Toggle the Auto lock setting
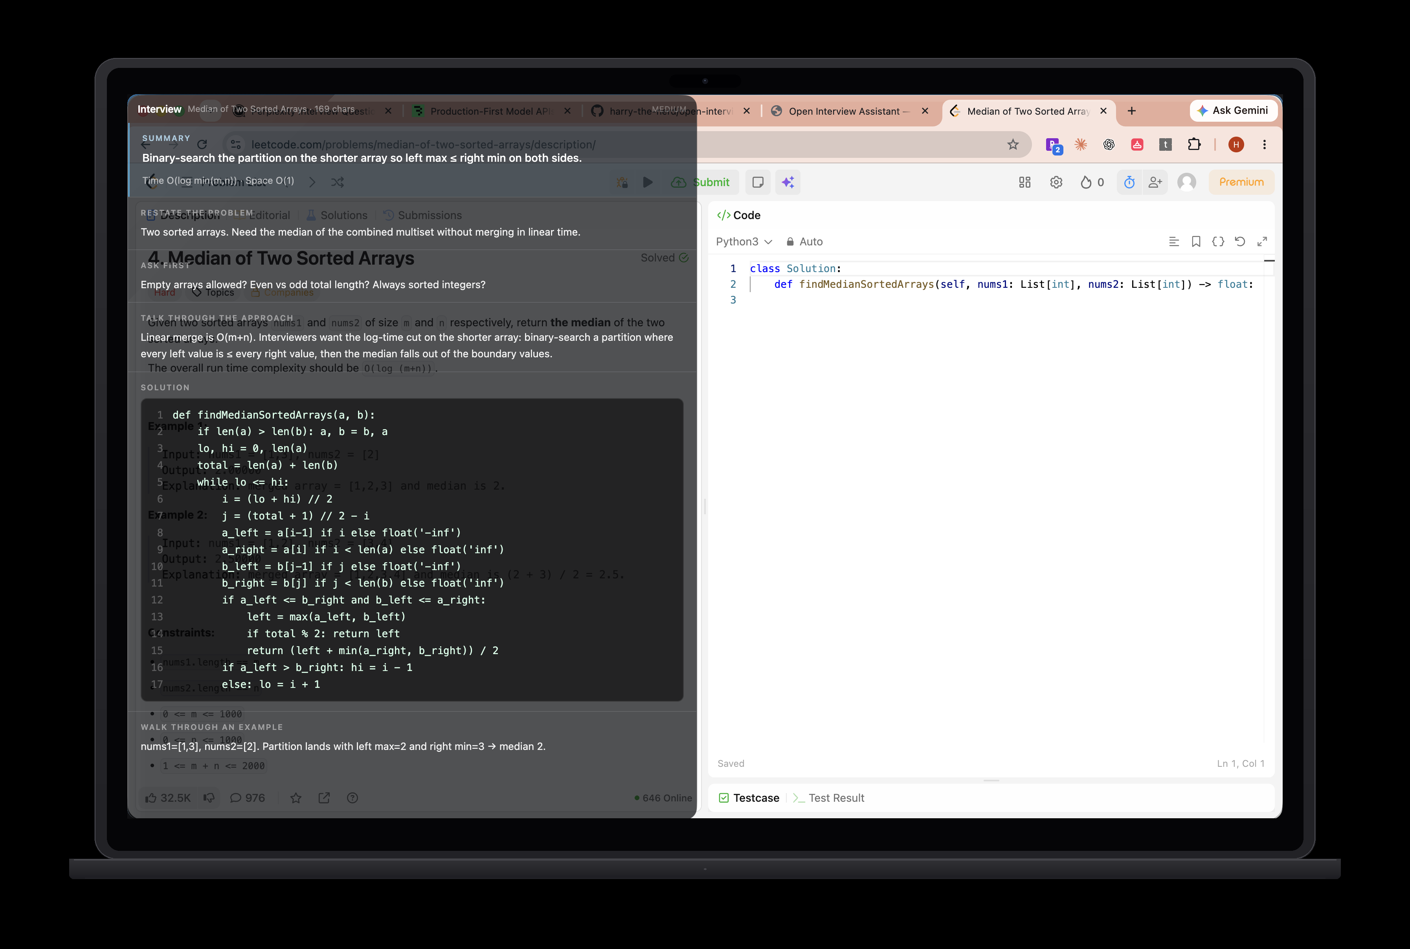Viewport: 1410px width, 949px height. [804, 241]
